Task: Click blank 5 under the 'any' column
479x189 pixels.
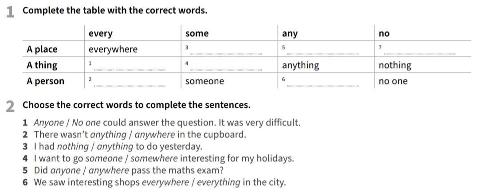Action: [x=323, y=51]
